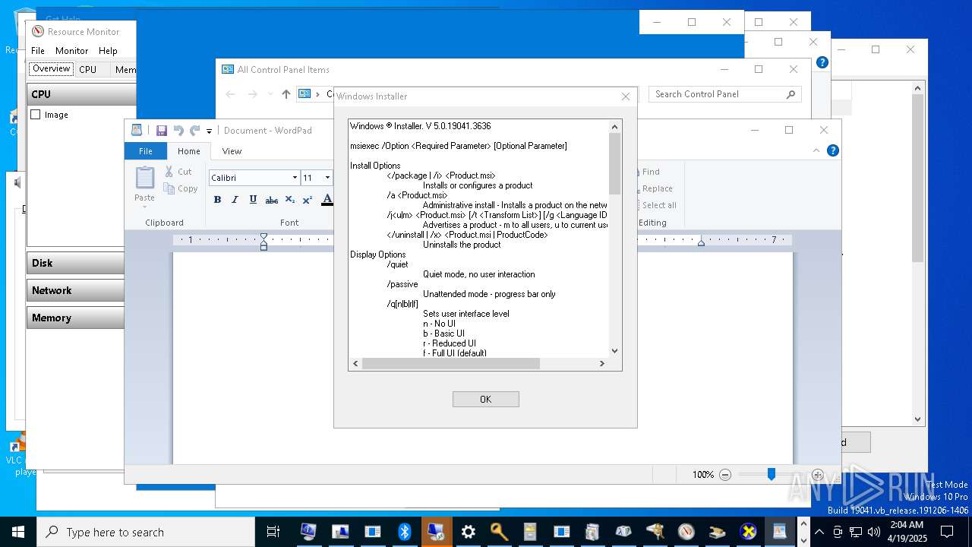Expand the Network section in Resource Monitor
The height and width of the screenshot is (547, 972).
pyautogui.click(x=75, y=290)
